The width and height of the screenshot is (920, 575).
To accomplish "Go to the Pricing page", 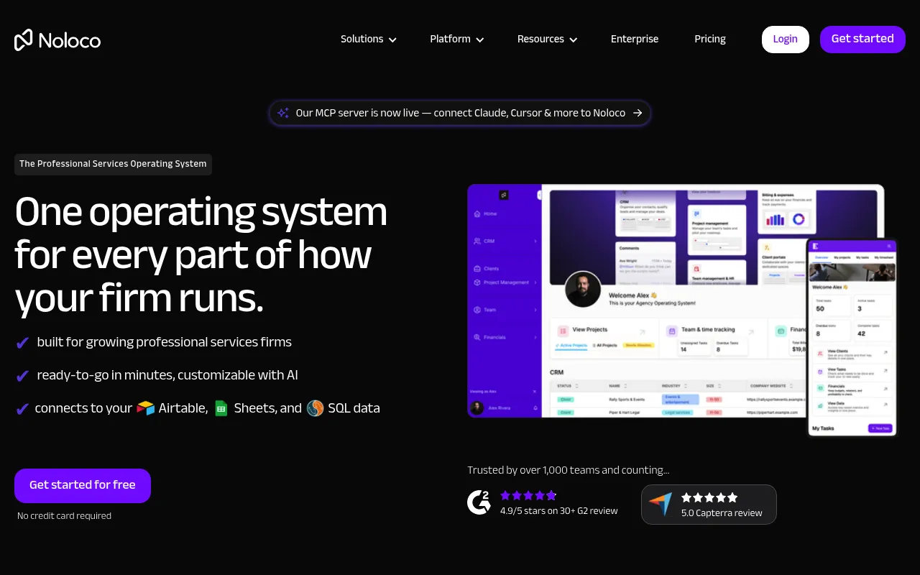I will [x=710, y=39].
